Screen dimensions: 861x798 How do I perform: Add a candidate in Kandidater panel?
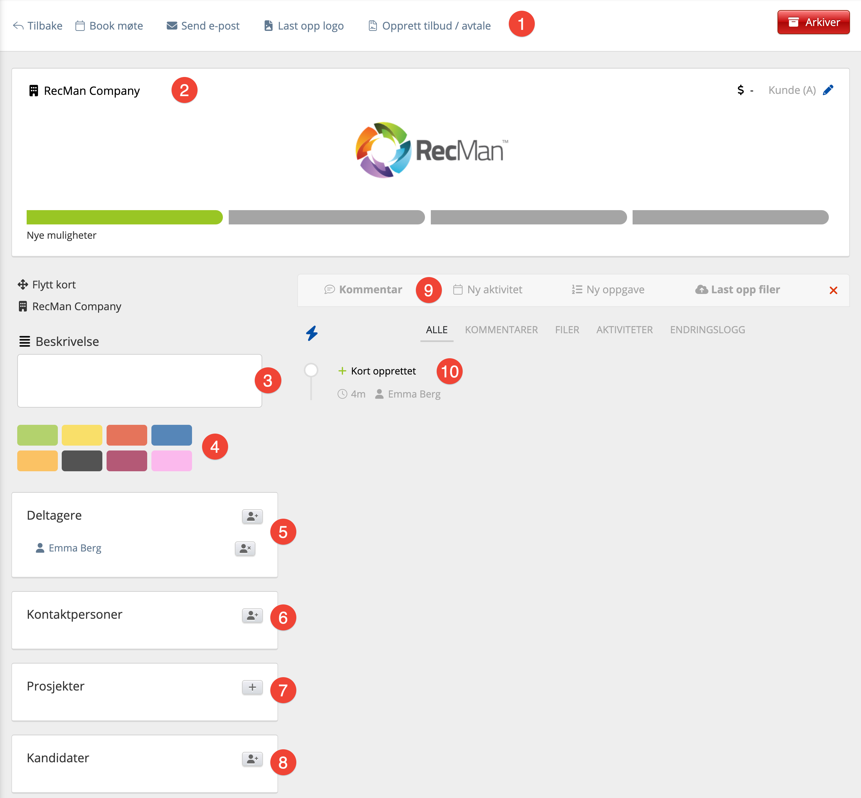[x=252, y=759]
